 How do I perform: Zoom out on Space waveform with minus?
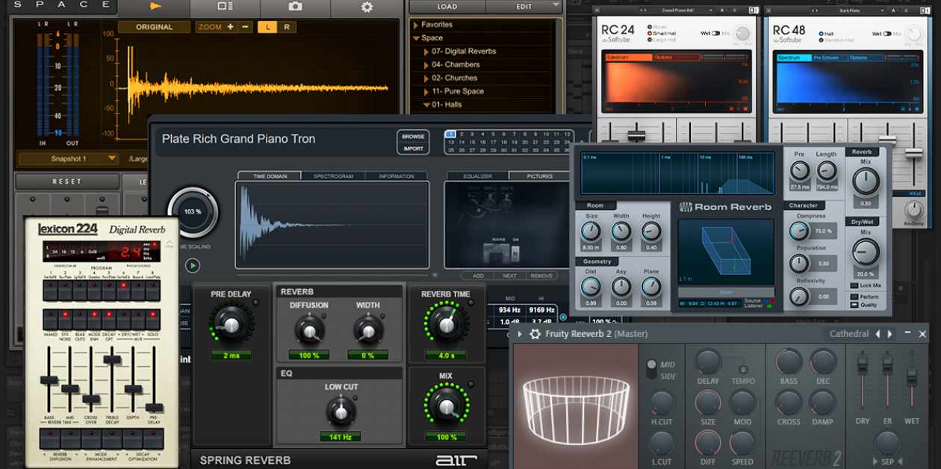(245, 27)
